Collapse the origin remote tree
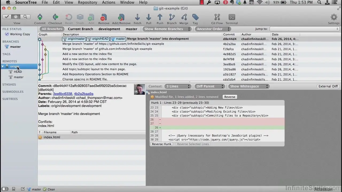The height and width of the screenshot is (192, 342). [3, 66]
